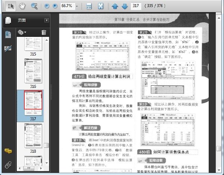Click thumbnail panel scrollbar down arrow

tap(47, 163)
